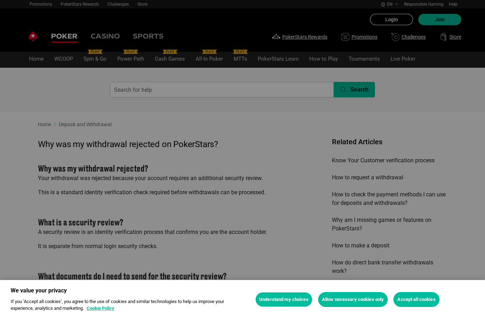Click the Promotions star badge icon

(345, 37)
